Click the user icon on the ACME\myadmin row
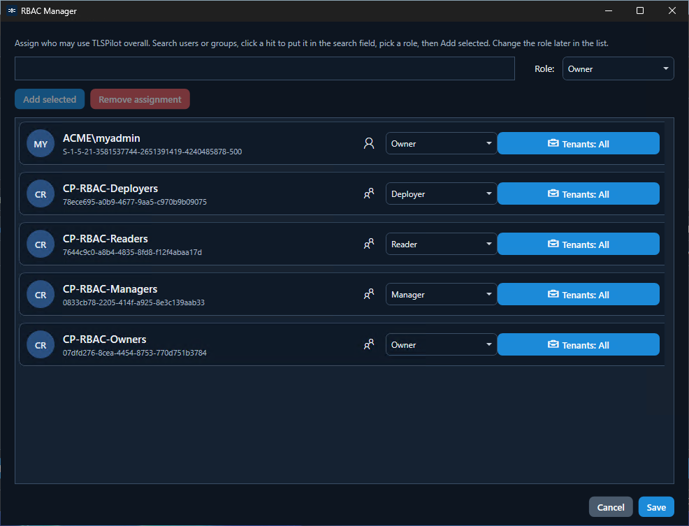689x526 pixels. pos(369,143)
